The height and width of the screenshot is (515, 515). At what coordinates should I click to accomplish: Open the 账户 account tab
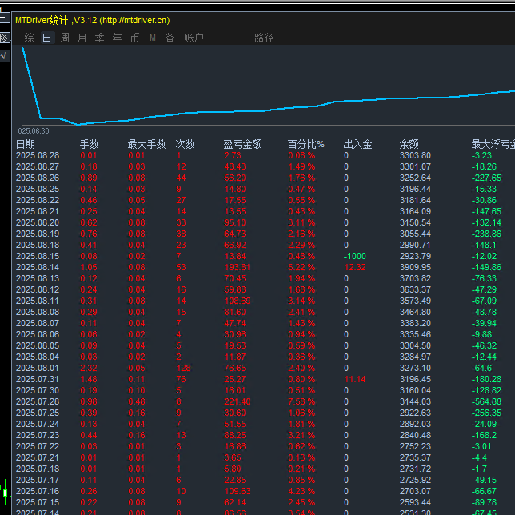coord(194,38)
